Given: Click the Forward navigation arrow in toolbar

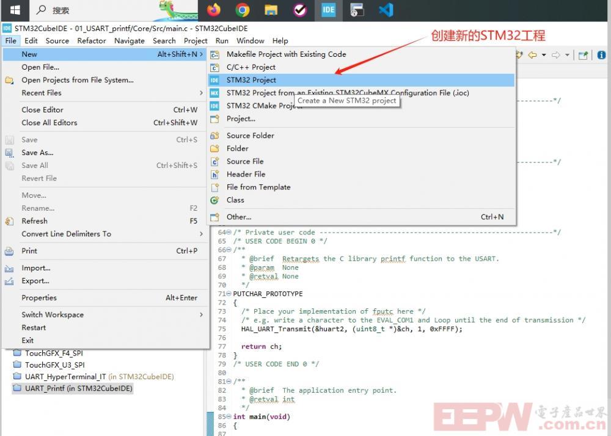Looking at the screenshot, I should tap(556, 55).
